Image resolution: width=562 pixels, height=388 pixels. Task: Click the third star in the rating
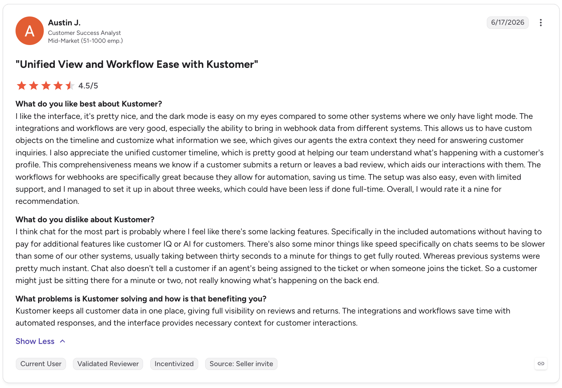46,86
